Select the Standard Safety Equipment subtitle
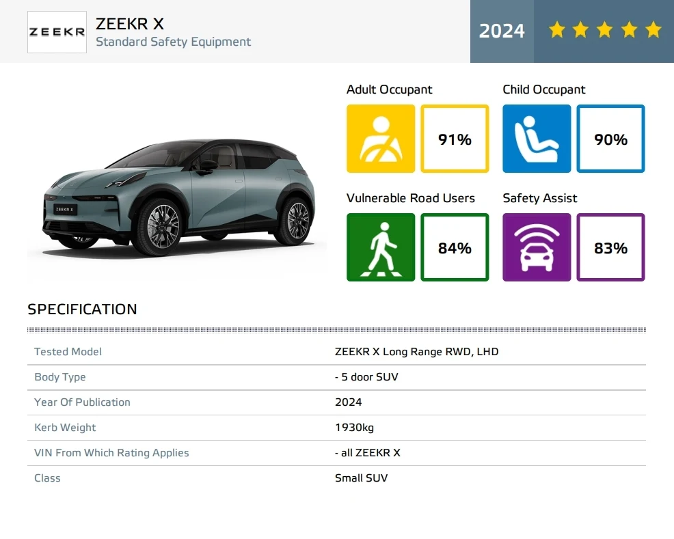This screenshot has height=539, width=674. pyautogui.click(x=174, y=42)
